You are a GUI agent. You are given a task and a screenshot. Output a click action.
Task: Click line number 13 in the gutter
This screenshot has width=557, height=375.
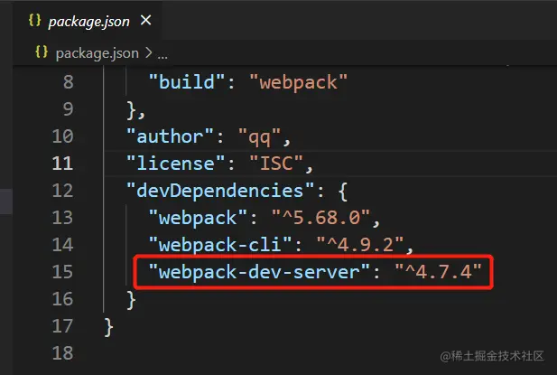click(62, 218)
